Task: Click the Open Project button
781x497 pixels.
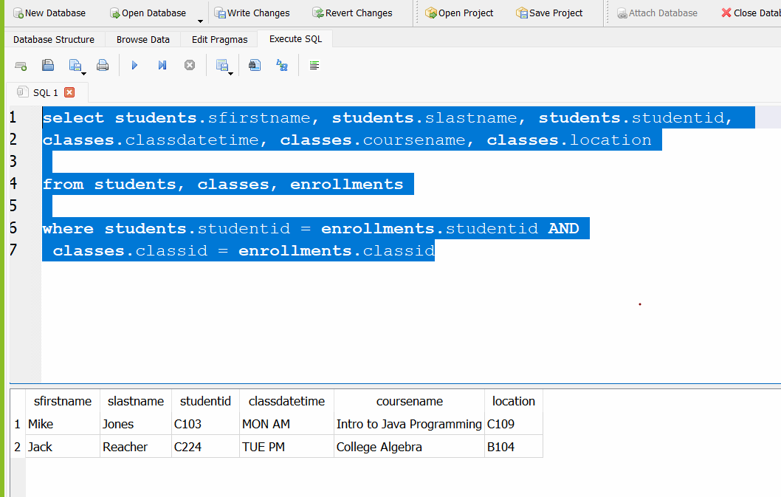Action: (458, 13)
